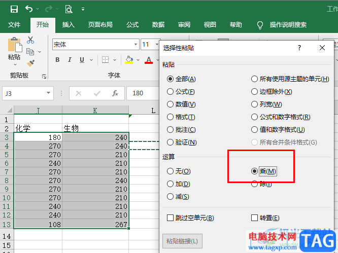Select the 格式(T) radio button
338x253 pixels.
(x=170, y=117)
